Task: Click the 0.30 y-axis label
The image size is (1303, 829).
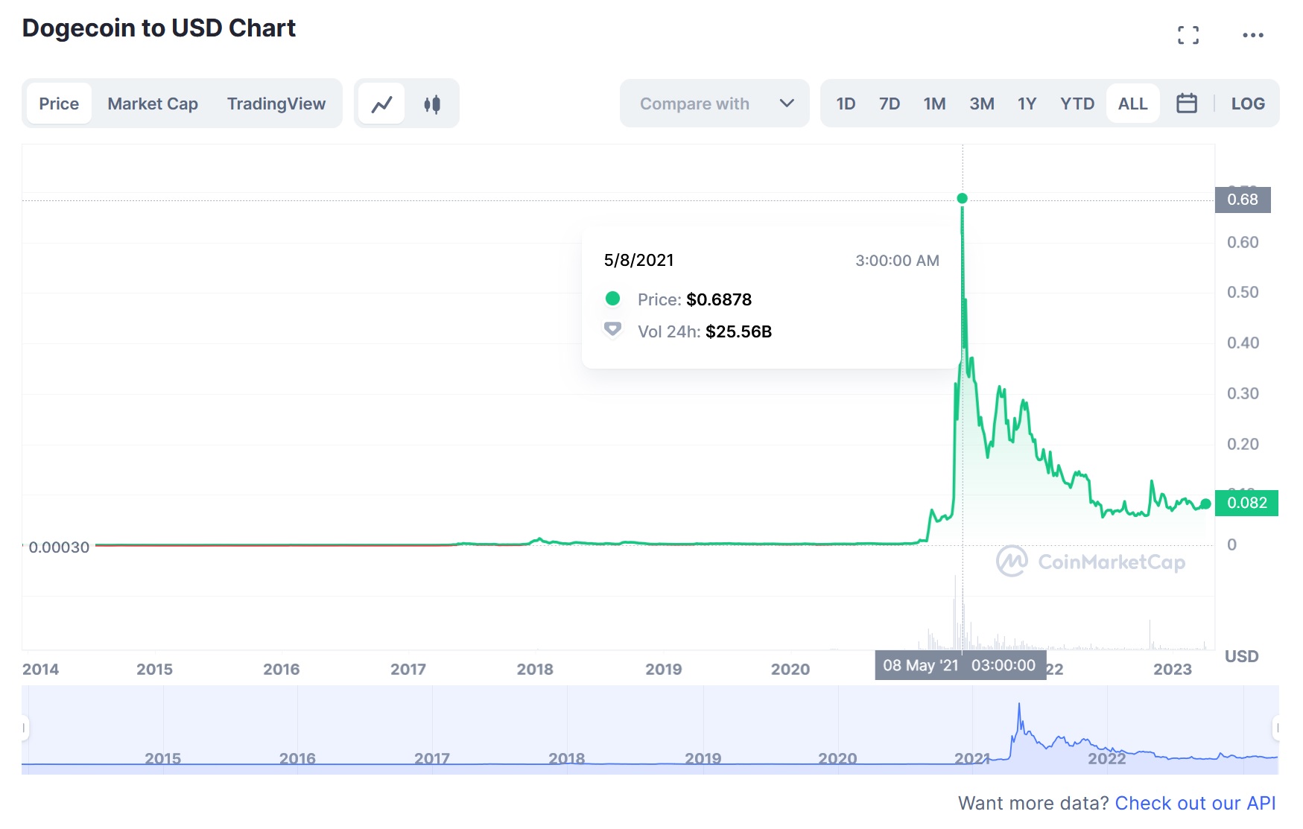Action: (x=1243, y=393)
